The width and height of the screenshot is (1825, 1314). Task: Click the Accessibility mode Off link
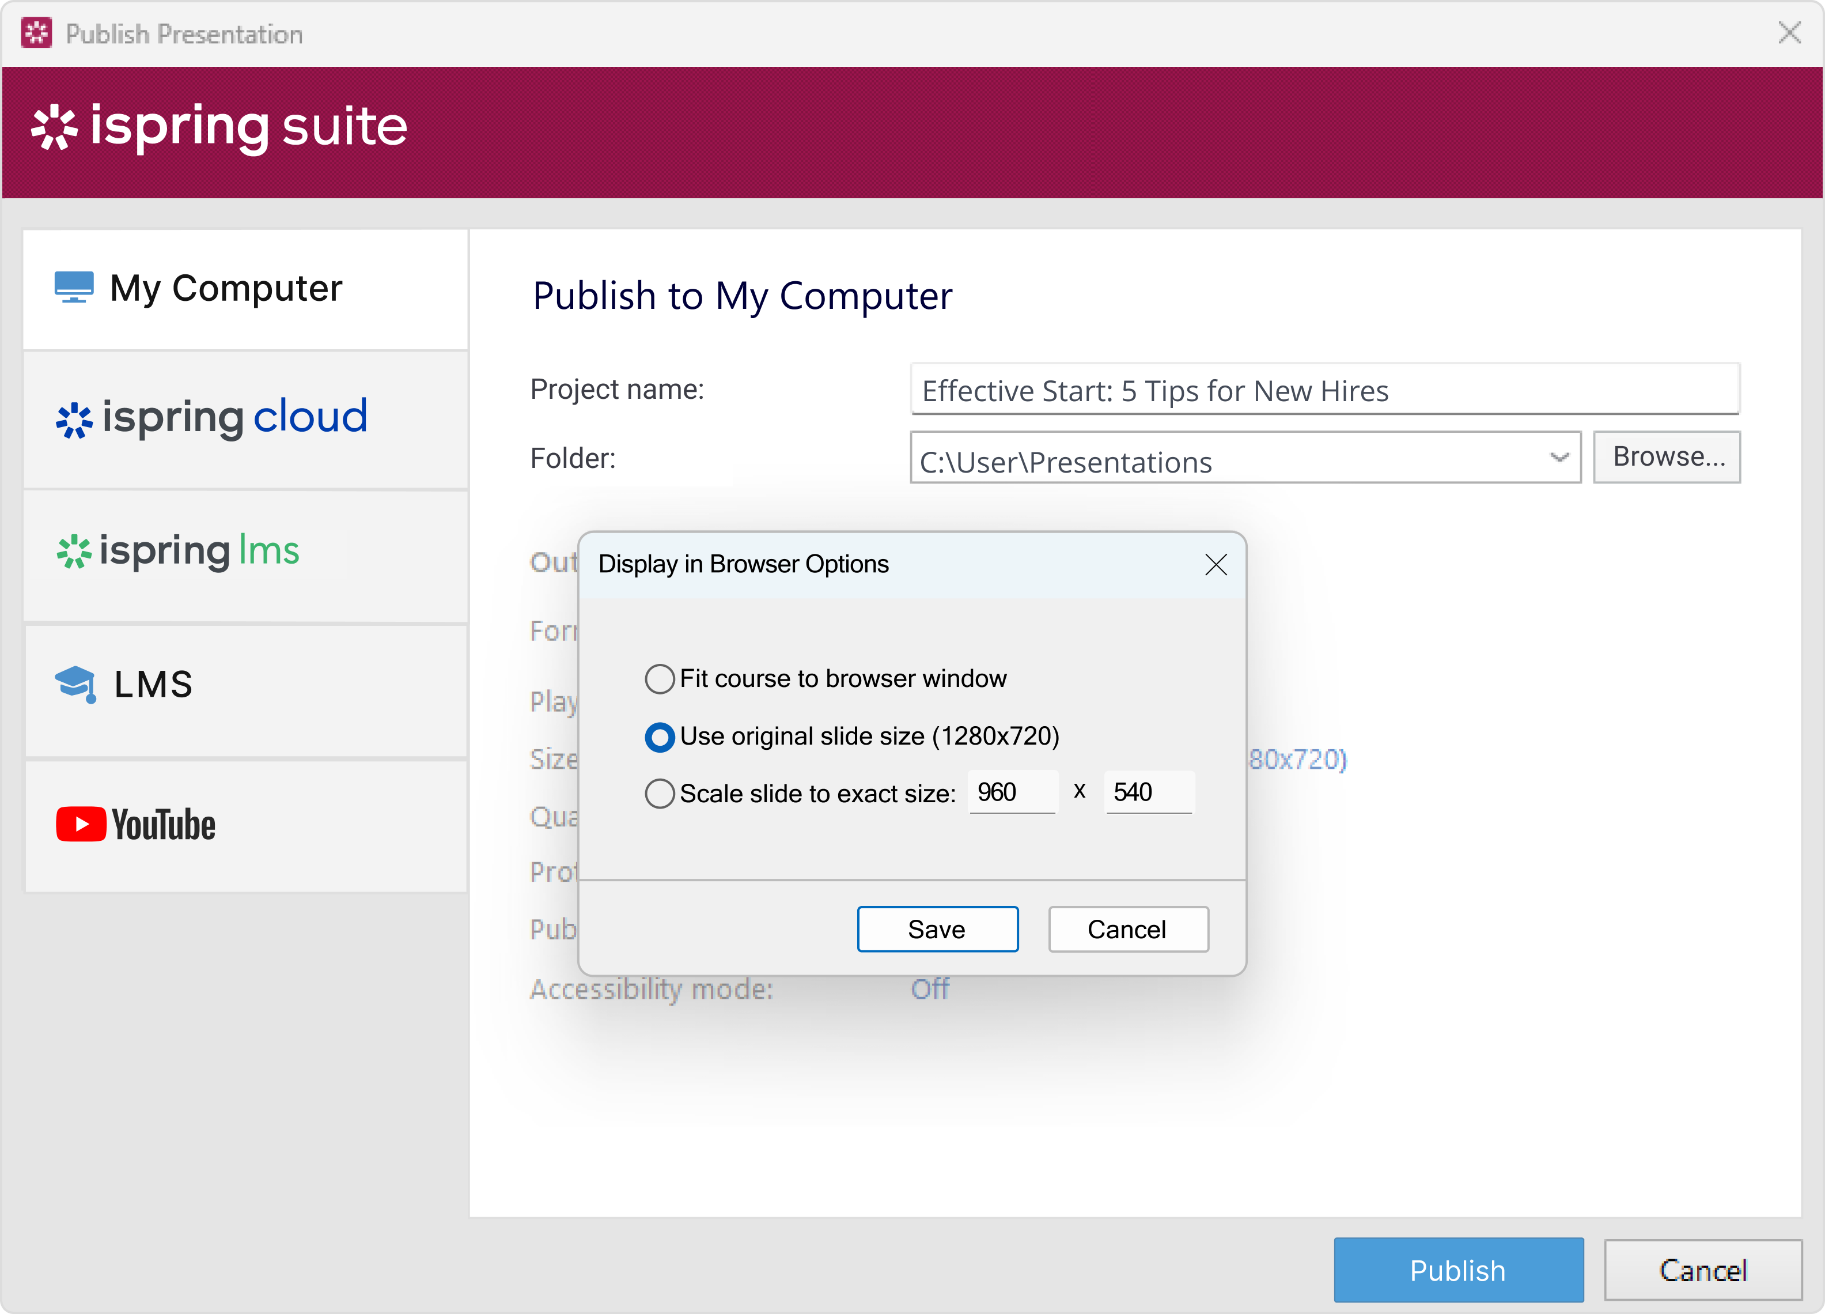(x=930, y=989)
